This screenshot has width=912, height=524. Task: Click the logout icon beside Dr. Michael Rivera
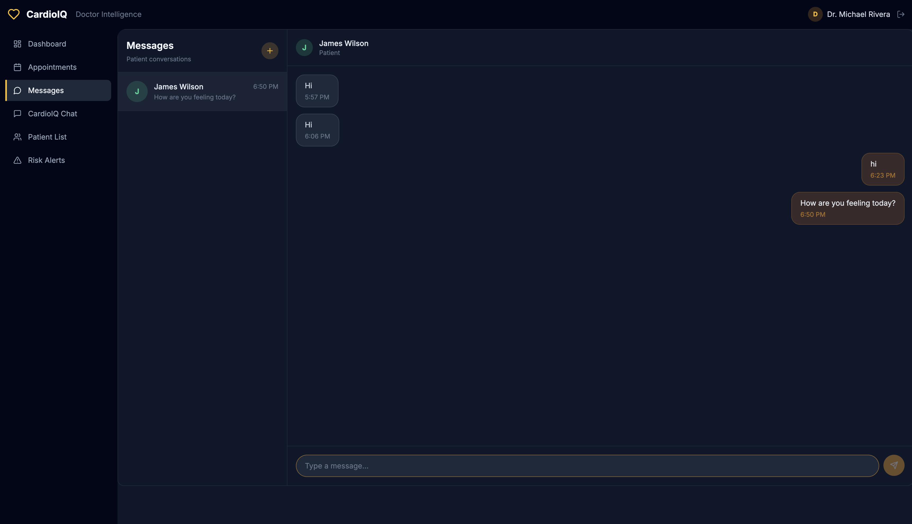pos(900,14)
